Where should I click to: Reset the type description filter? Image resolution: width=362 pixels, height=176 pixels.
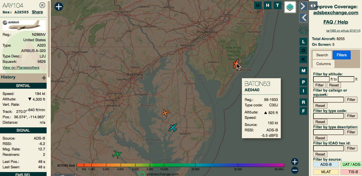[x=320, y=138]
